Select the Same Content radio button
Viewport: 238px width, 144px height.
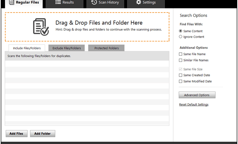pyautogui.click(x=180, y=31)
